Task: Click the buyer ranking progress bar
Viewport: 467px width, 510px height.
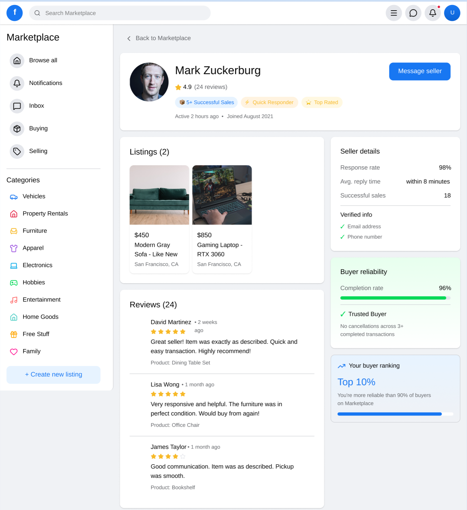Action: [x=395, y=414]
